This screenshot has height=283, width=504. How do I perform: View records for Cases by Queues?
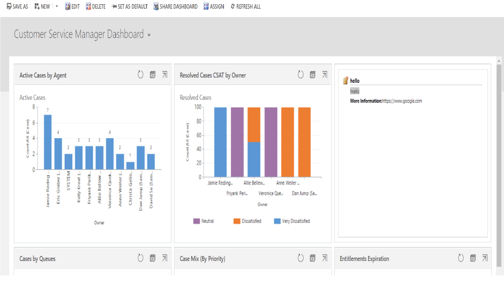[x=153, y=258]
